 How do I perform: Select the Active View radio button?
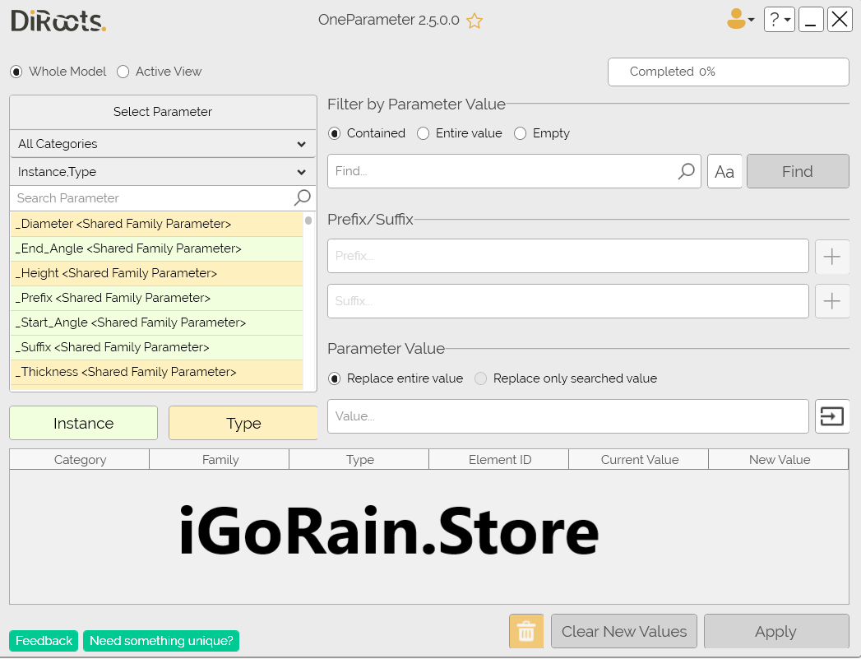[x=123, y=72]
